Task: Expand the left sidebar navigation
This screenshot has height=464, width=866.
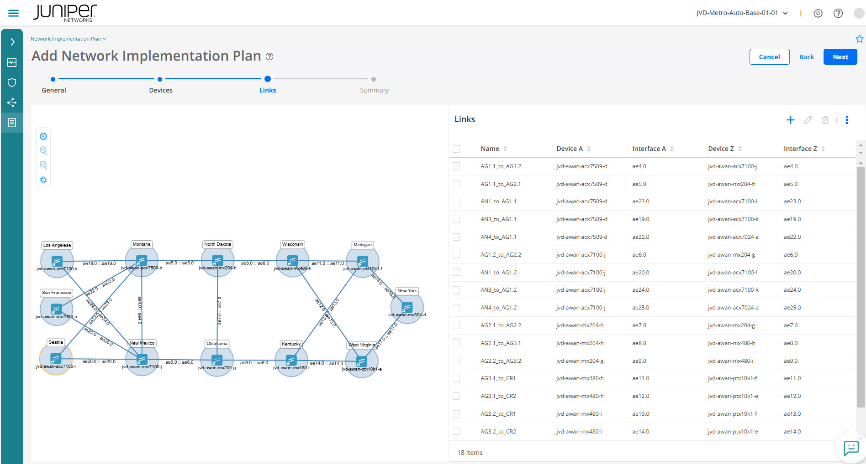Action: point(12,42)
